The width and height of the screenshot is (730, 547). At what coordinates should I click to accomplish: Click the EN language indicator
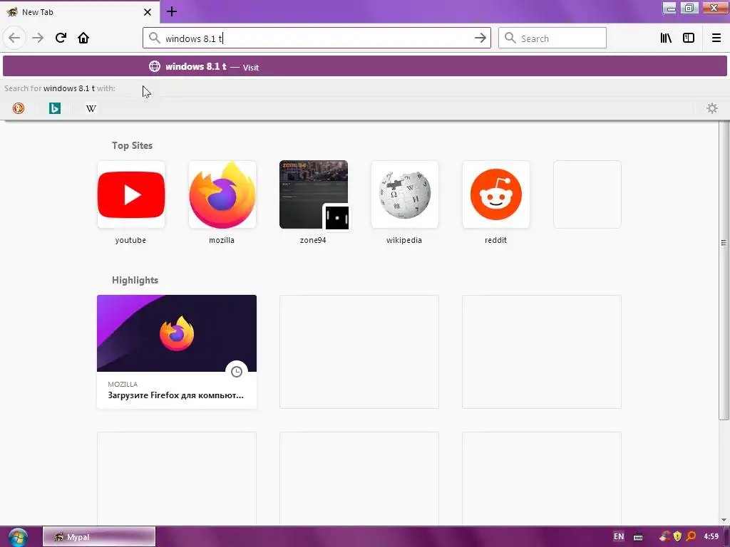pyautogui.click(x=618, y=536)
